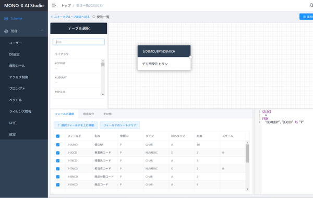Click the SELECT line in SQL editor
The image size is (313, 198).
pos(267,112)
